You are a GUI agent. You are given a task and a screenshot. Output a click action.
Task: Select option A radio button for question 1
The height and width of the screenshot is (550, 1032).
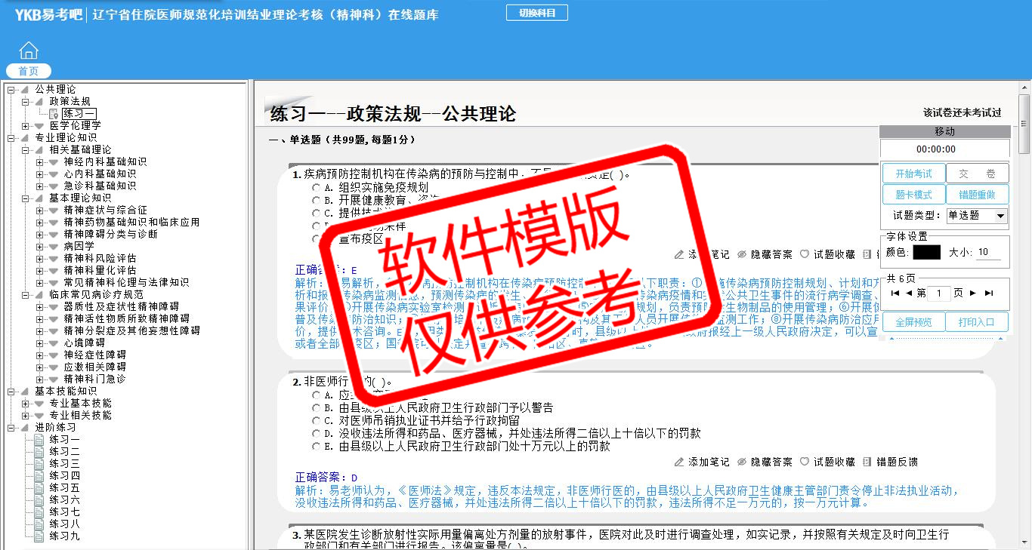pos(317,188)
